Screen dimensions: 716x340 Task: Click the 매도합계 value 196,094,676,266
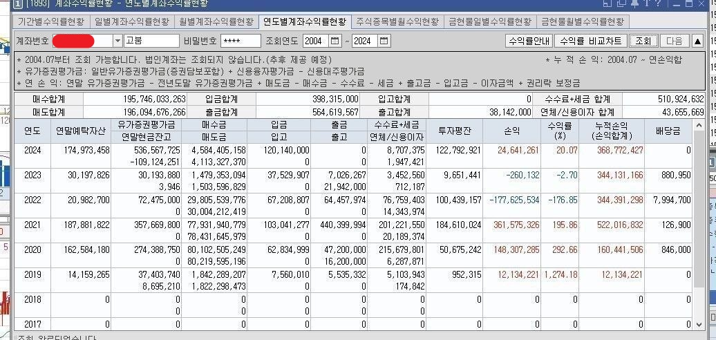pos(154,112)
